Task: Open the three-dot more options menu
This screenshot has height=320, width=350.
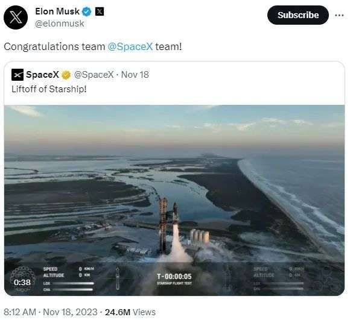Action: (x=339, y=15)
